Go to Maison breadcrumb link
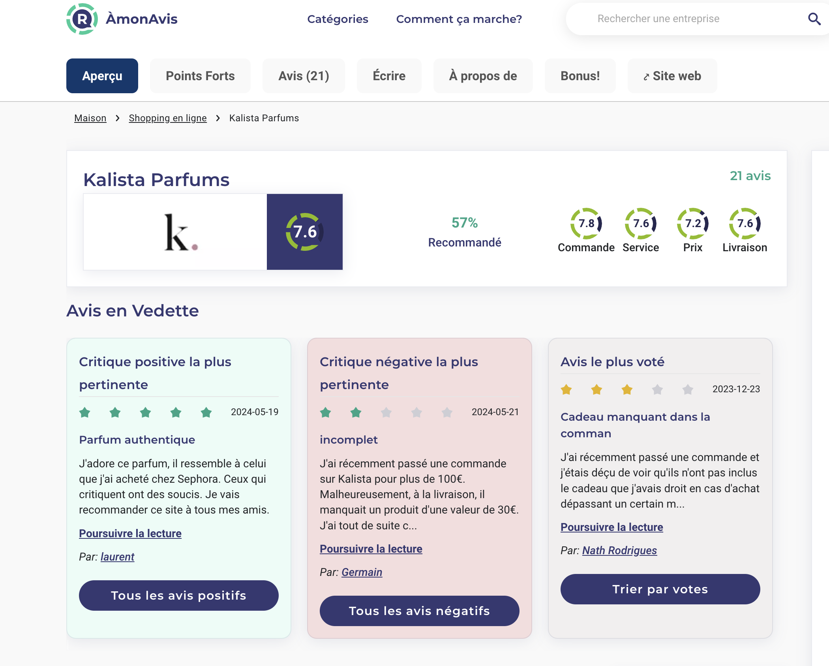The height and width of the screenshot is (666, 829). coord(90,118)
